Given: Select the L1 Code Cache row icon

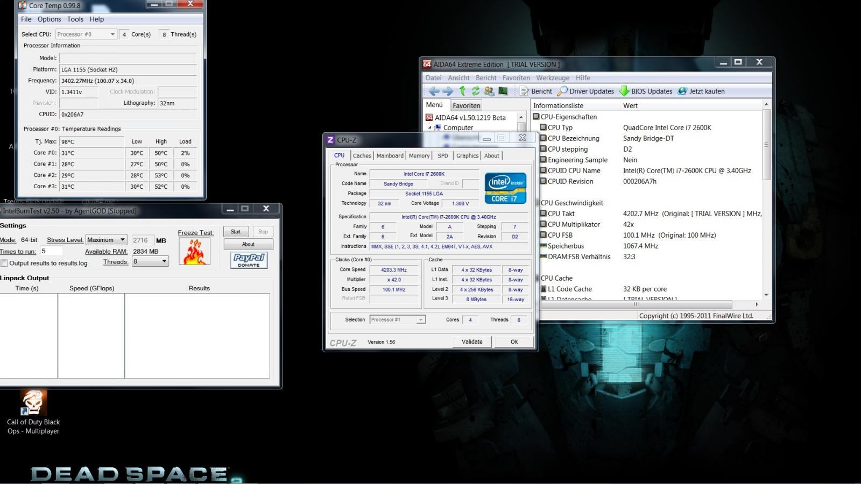Looking at the screenshot, I should click(543, 289).
